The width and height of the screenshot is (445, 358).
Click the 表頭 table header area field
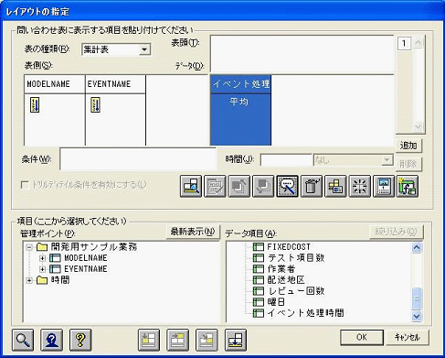[x=302, y=54]
